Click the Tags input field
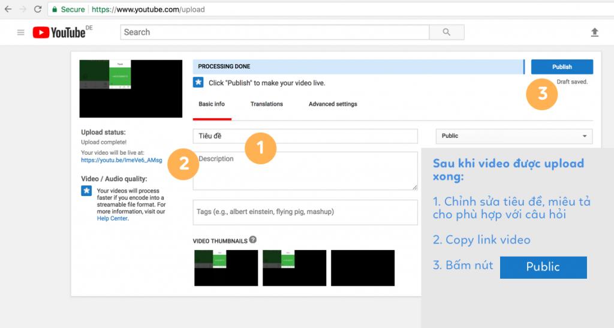 pos(305,212)
